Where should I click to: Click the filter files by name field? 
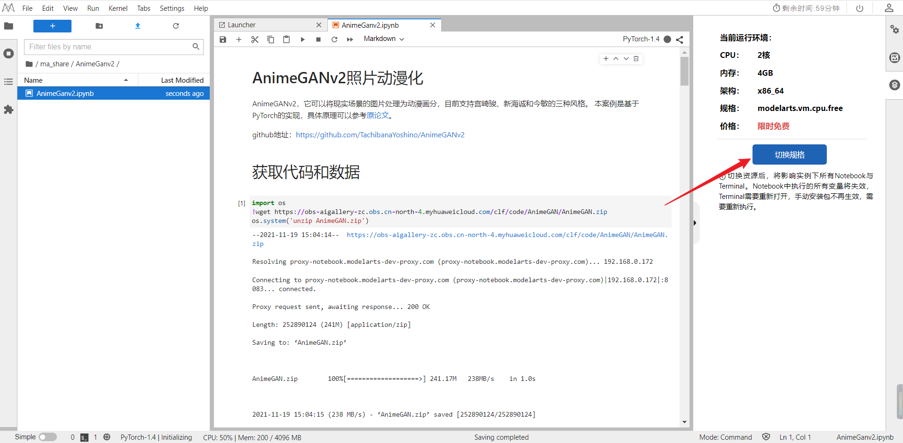click(x=114, y=47)
